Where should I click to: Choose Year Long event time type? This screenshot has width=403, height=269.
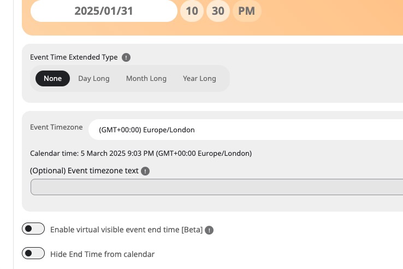(199, 78)
